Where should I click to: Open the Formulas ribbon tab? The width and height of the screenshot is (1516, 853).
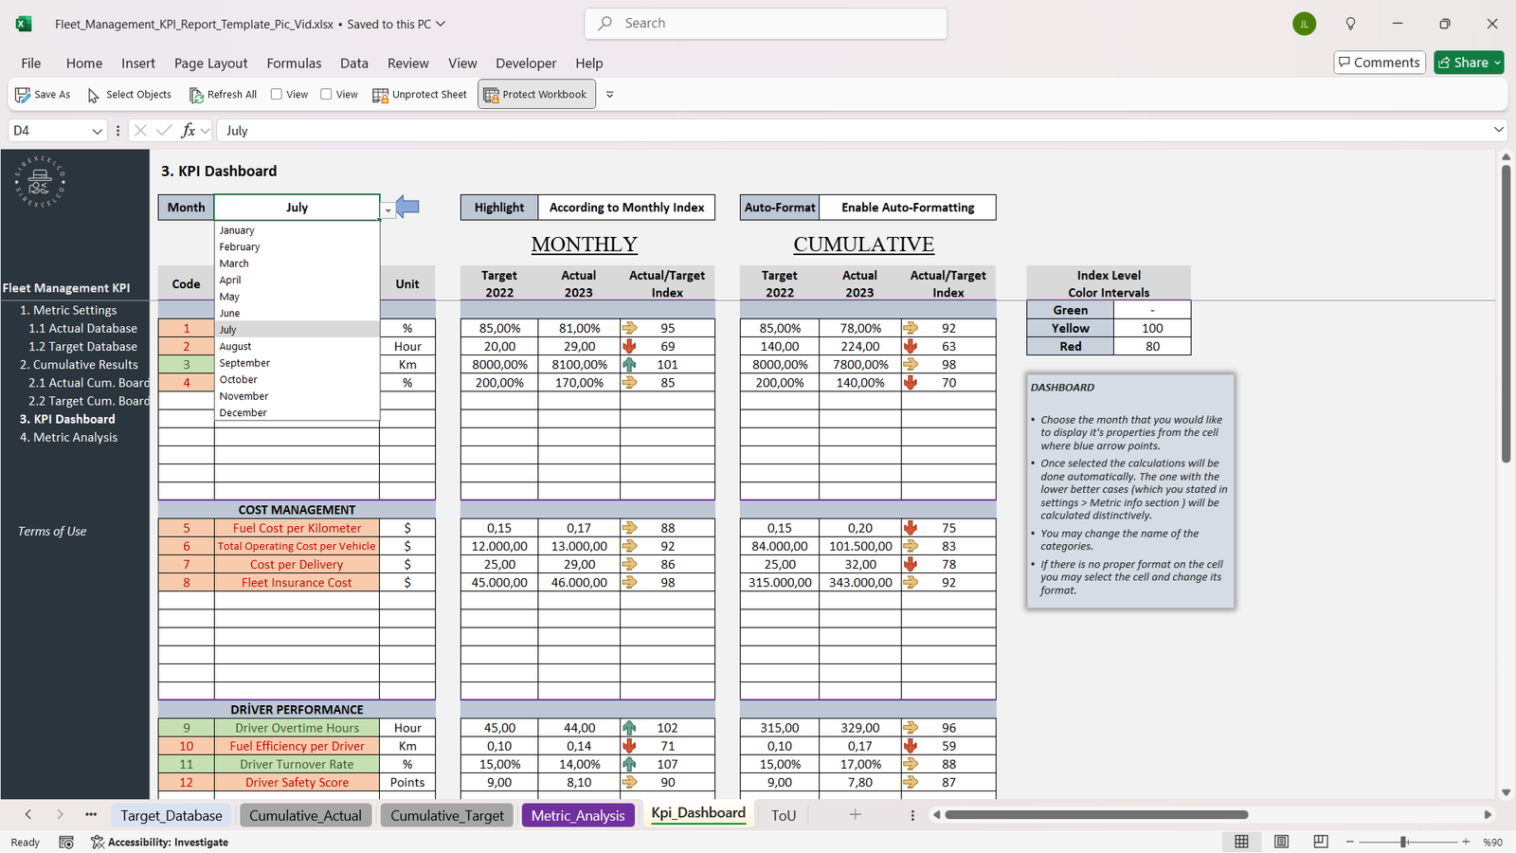294,64
